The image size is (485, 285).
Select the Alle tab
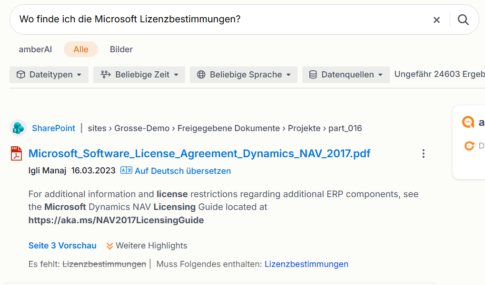coord(81,49)
